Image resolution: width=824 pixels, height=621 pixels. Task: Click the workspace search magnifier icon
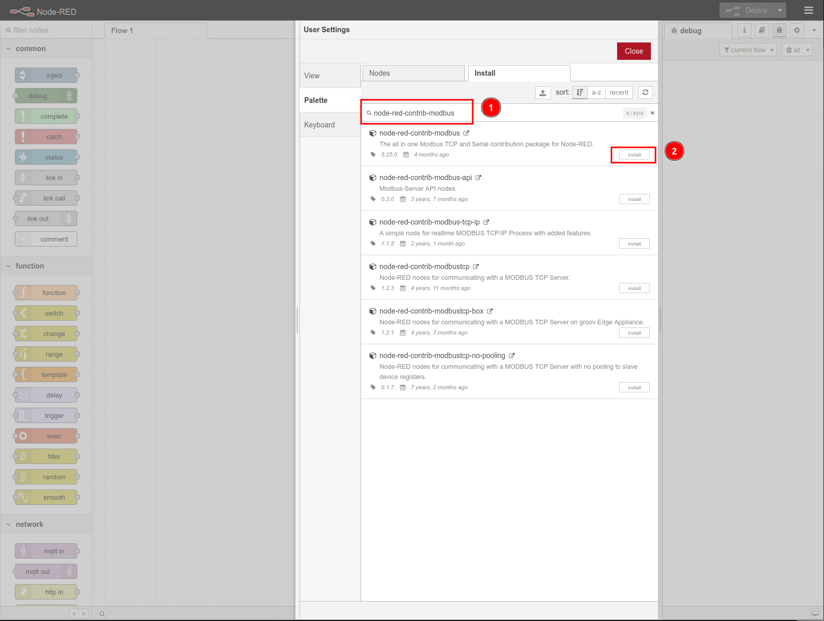(x=102, y=613)
